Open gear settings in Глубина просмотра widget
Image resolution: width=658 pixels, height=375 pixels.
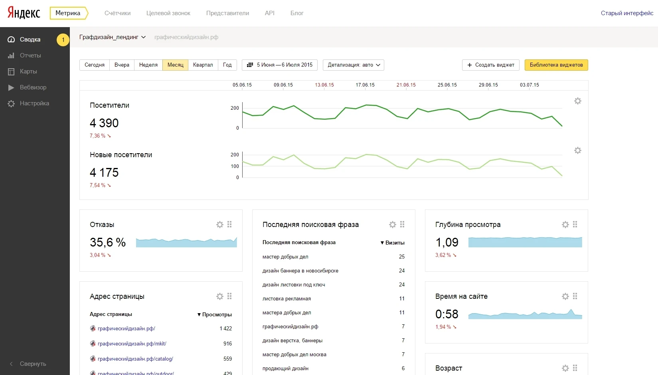coord(565,225)
